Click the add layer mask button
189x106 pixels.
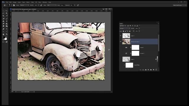(146, 70)
